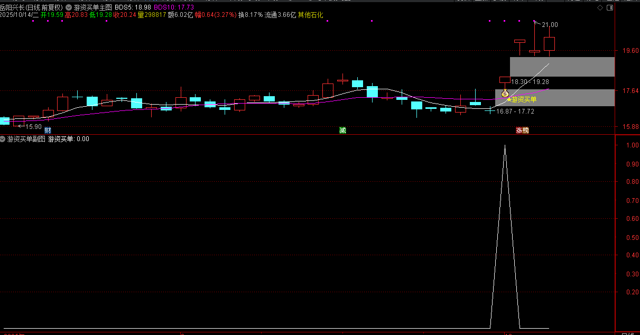Click the turnover amount 额6.02亿
The height and width of the screenshot is (335, 640).
[180, 15]
